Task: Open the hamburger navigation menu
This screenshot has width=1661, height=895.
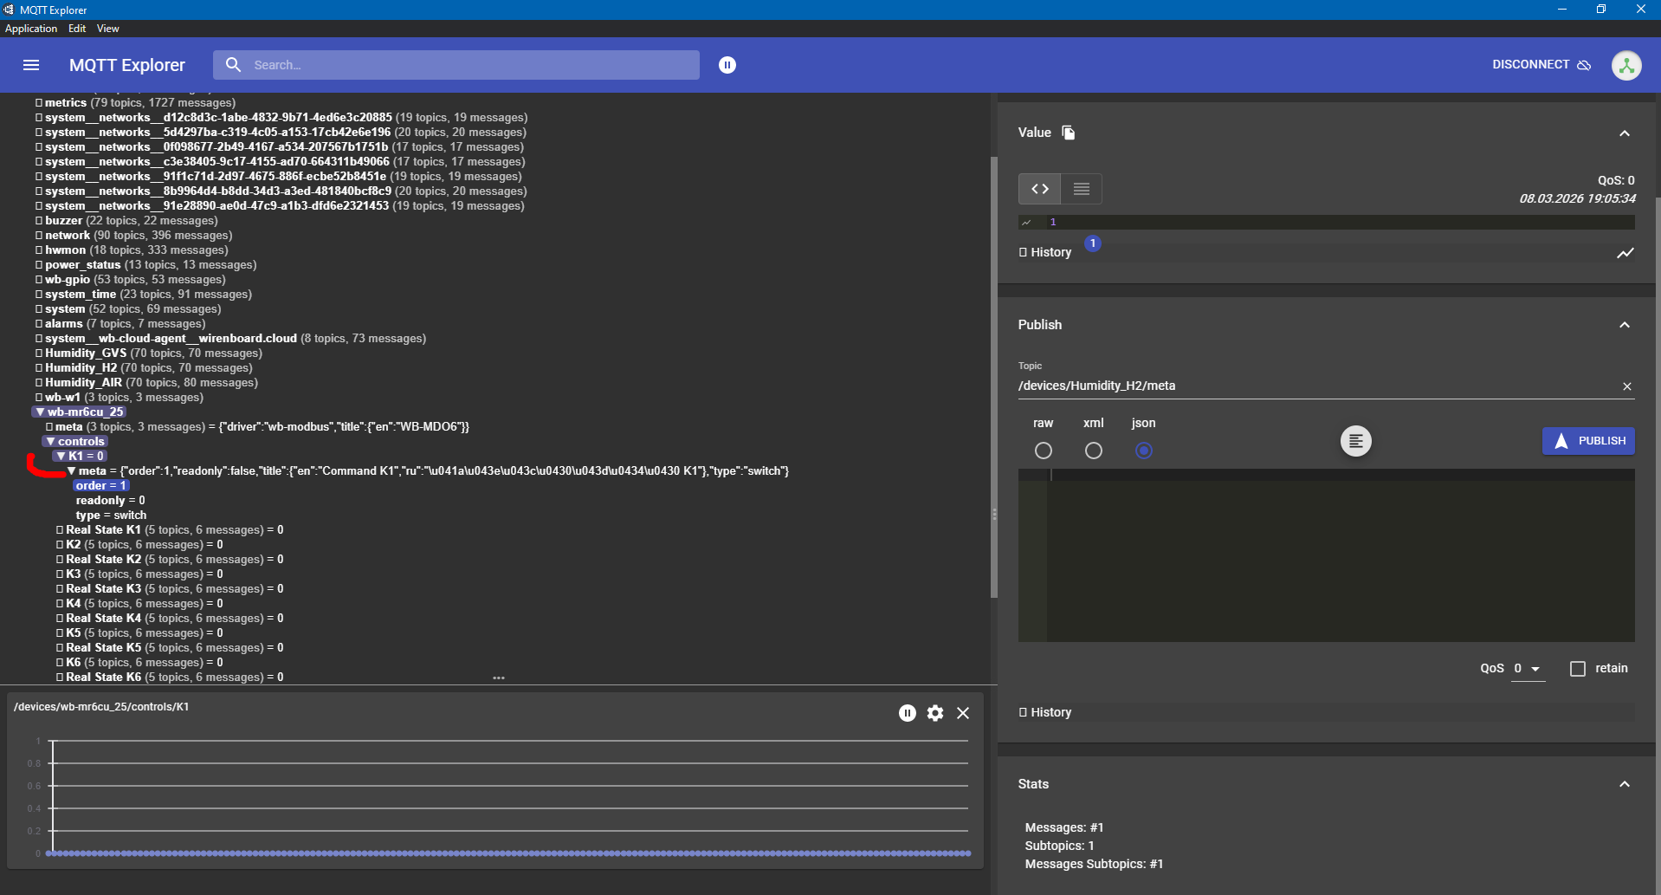Action: pyautogui.click(x=31, y=65)
